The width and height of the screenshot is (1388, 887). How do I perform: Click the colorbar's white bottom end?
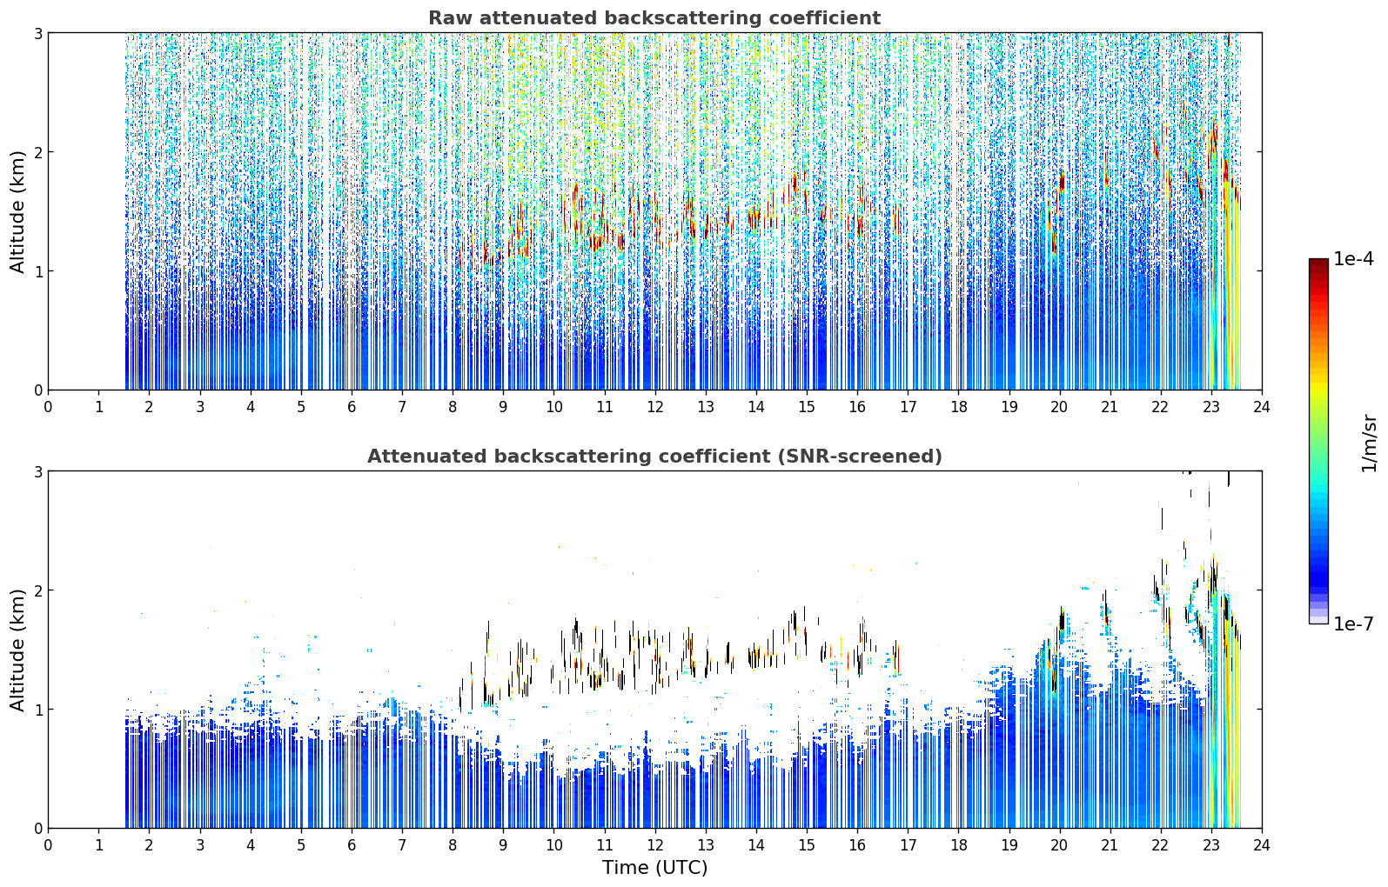tap(1318, 618)
